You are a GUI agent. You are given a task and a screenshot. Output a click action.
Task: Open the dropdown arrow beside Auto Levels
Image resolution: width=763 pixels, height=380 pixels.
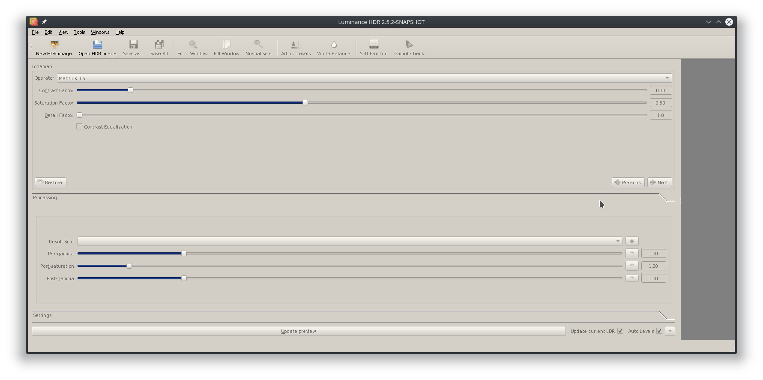tap(670, 331)
